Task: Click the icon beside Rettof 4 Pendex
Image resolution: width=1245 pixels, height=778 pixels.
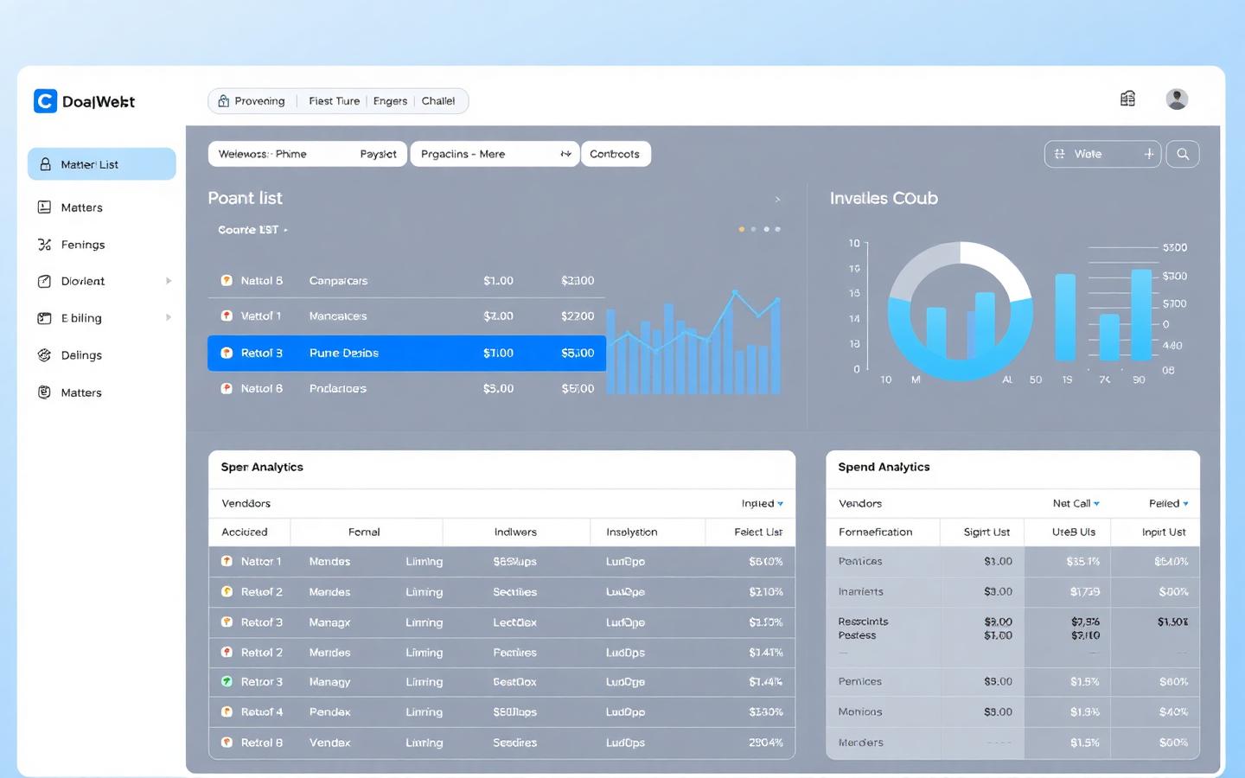Action: pyautogui.click(x=227, y=711)
